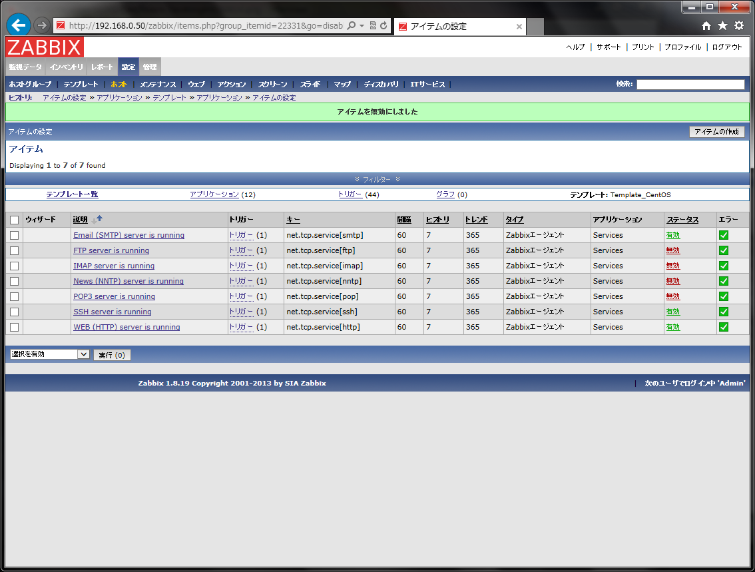Viewport: 755px width, 572px height.
Task: Click error status icon for IMAP row
Action: click(723, 266)
